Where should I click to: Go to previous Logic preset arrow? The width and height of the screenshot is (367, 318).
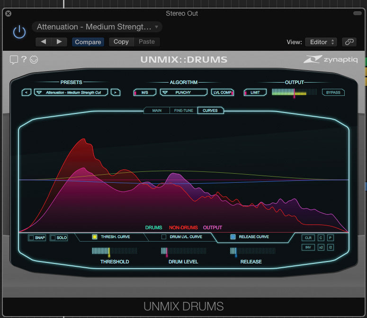(44, 42)
